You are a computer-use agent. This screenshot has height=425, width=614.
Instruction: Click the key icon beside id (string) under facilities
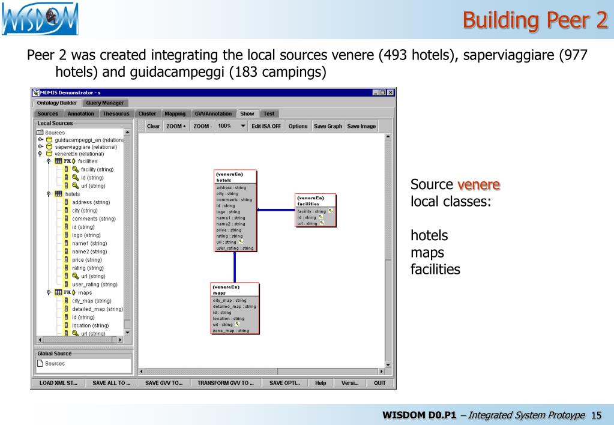[x=75, y=178]
